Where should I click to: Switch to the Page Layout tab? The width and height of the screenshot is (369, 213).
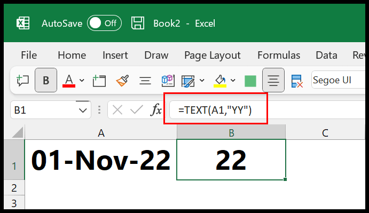(x=213, y=56)
